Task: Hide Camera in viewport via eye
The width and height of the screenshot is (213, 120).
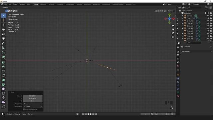Action: click(x=208, y=16)
